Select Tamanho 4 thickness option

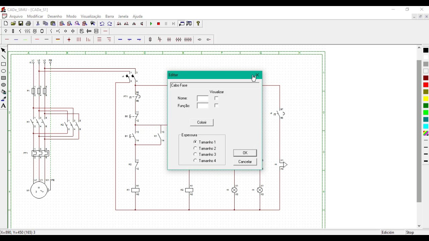(x=204, y=161)
